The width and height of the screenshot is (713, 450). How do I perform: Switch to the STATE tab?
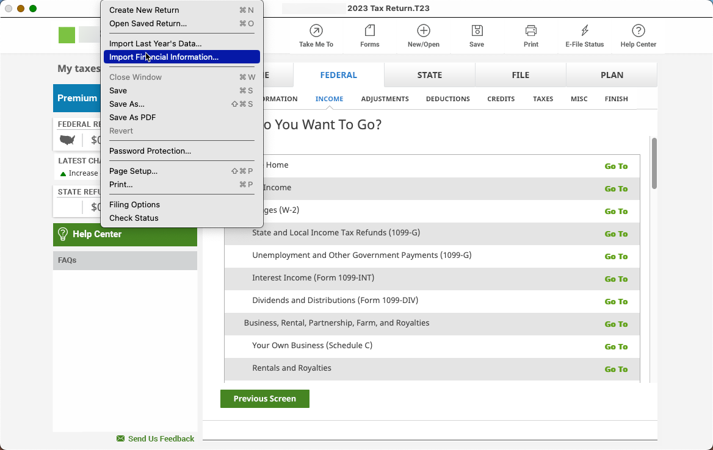pos(430,74)
